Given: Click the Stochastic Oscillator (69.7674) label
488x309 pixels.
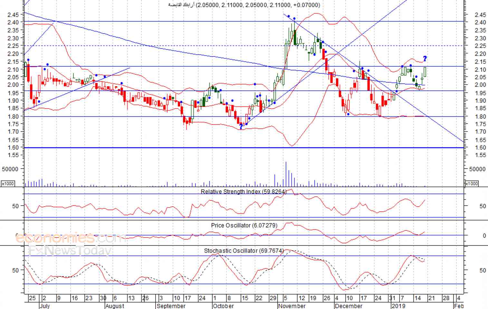Looking at the screenshot, I should click(244, 250).
